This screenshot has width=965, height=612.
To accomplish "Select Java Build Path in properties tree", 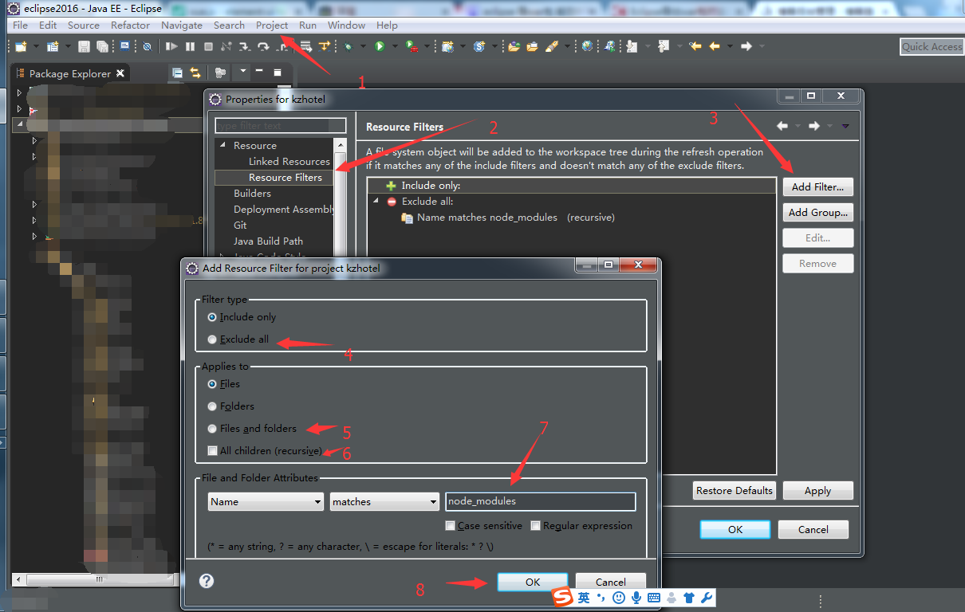I will (x=268, y=241).
